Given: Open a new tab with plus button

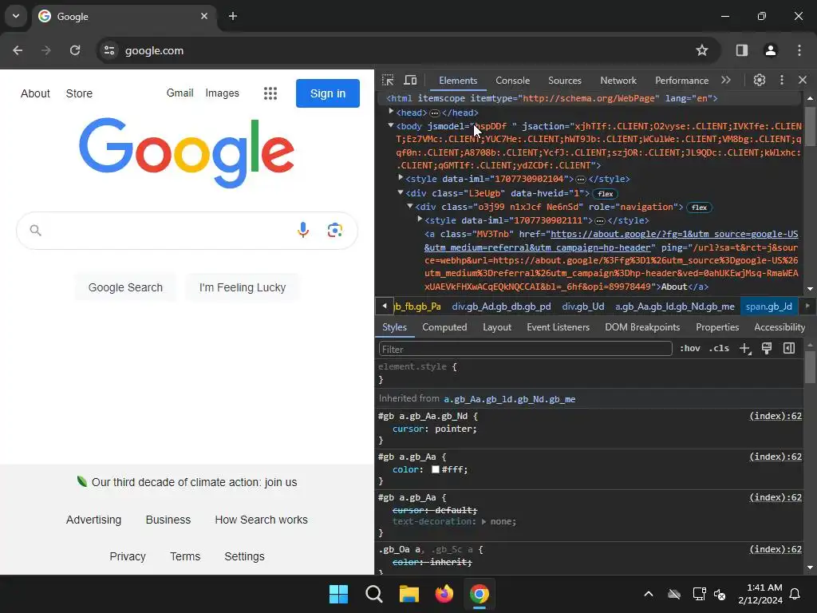Looking at the screenshot, I should (x=233, y=16).
